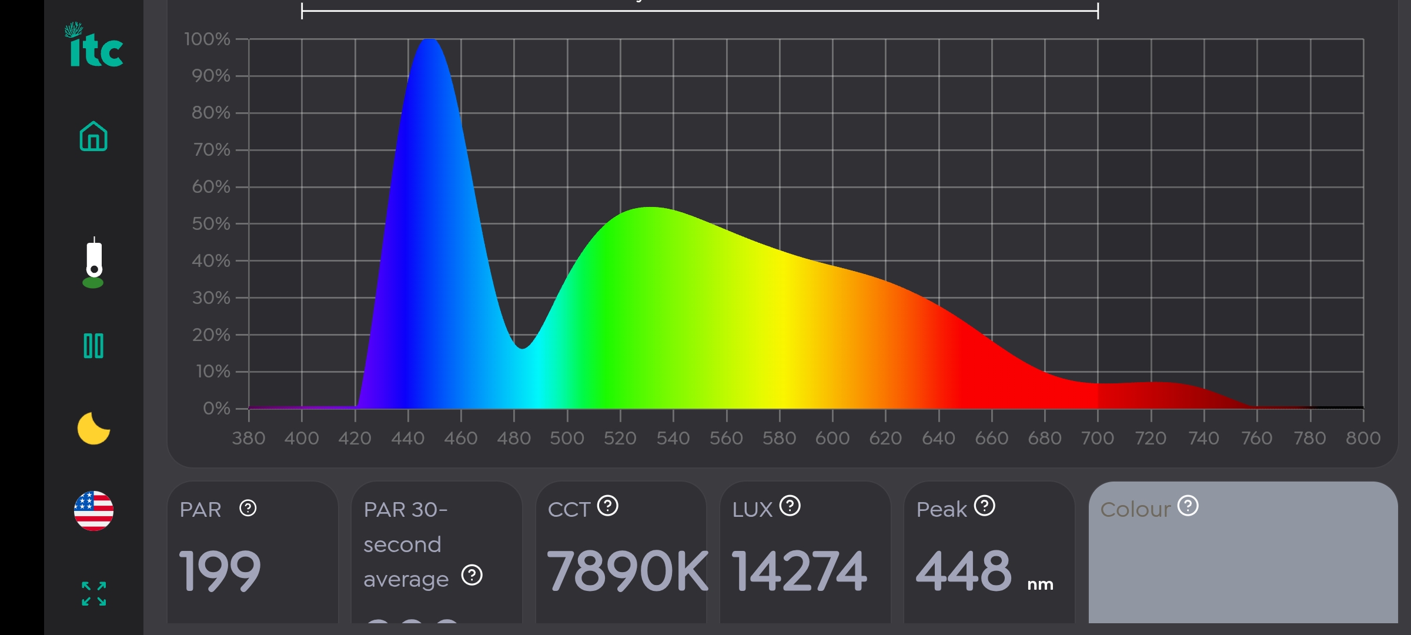Click the 440 wavelength axis label

pos(408,438)
